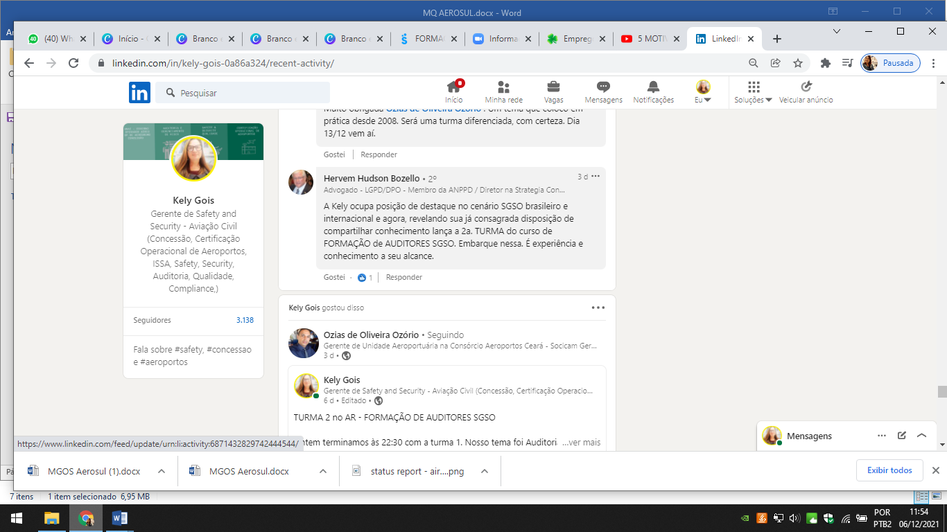Viewport: 947px width, 532px height.
Task: Reload the LinkedIn page
Action: point(73,63)
